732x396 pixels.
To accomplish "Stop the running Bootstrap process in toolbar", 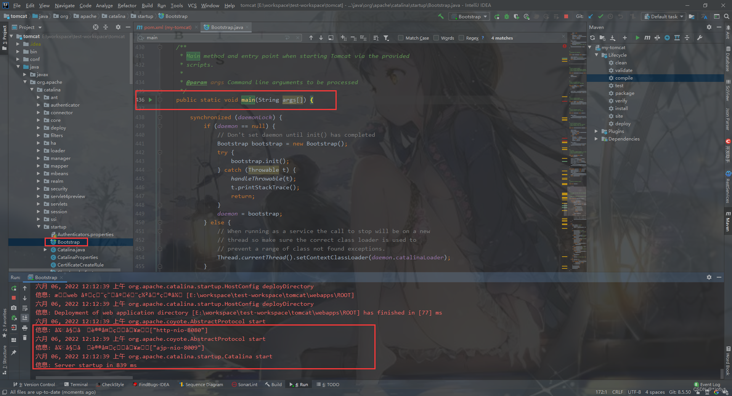I will click(x=566, y=16).
